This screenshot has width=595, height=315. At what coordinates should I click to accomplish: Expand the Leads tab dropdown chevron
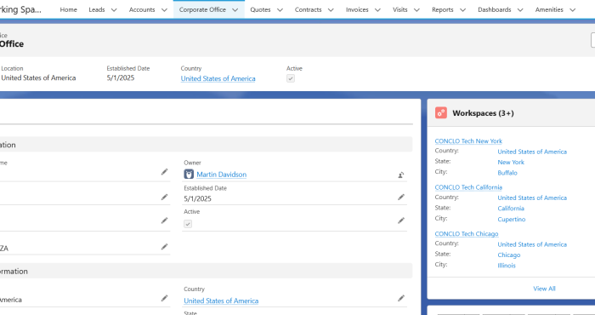114,10
